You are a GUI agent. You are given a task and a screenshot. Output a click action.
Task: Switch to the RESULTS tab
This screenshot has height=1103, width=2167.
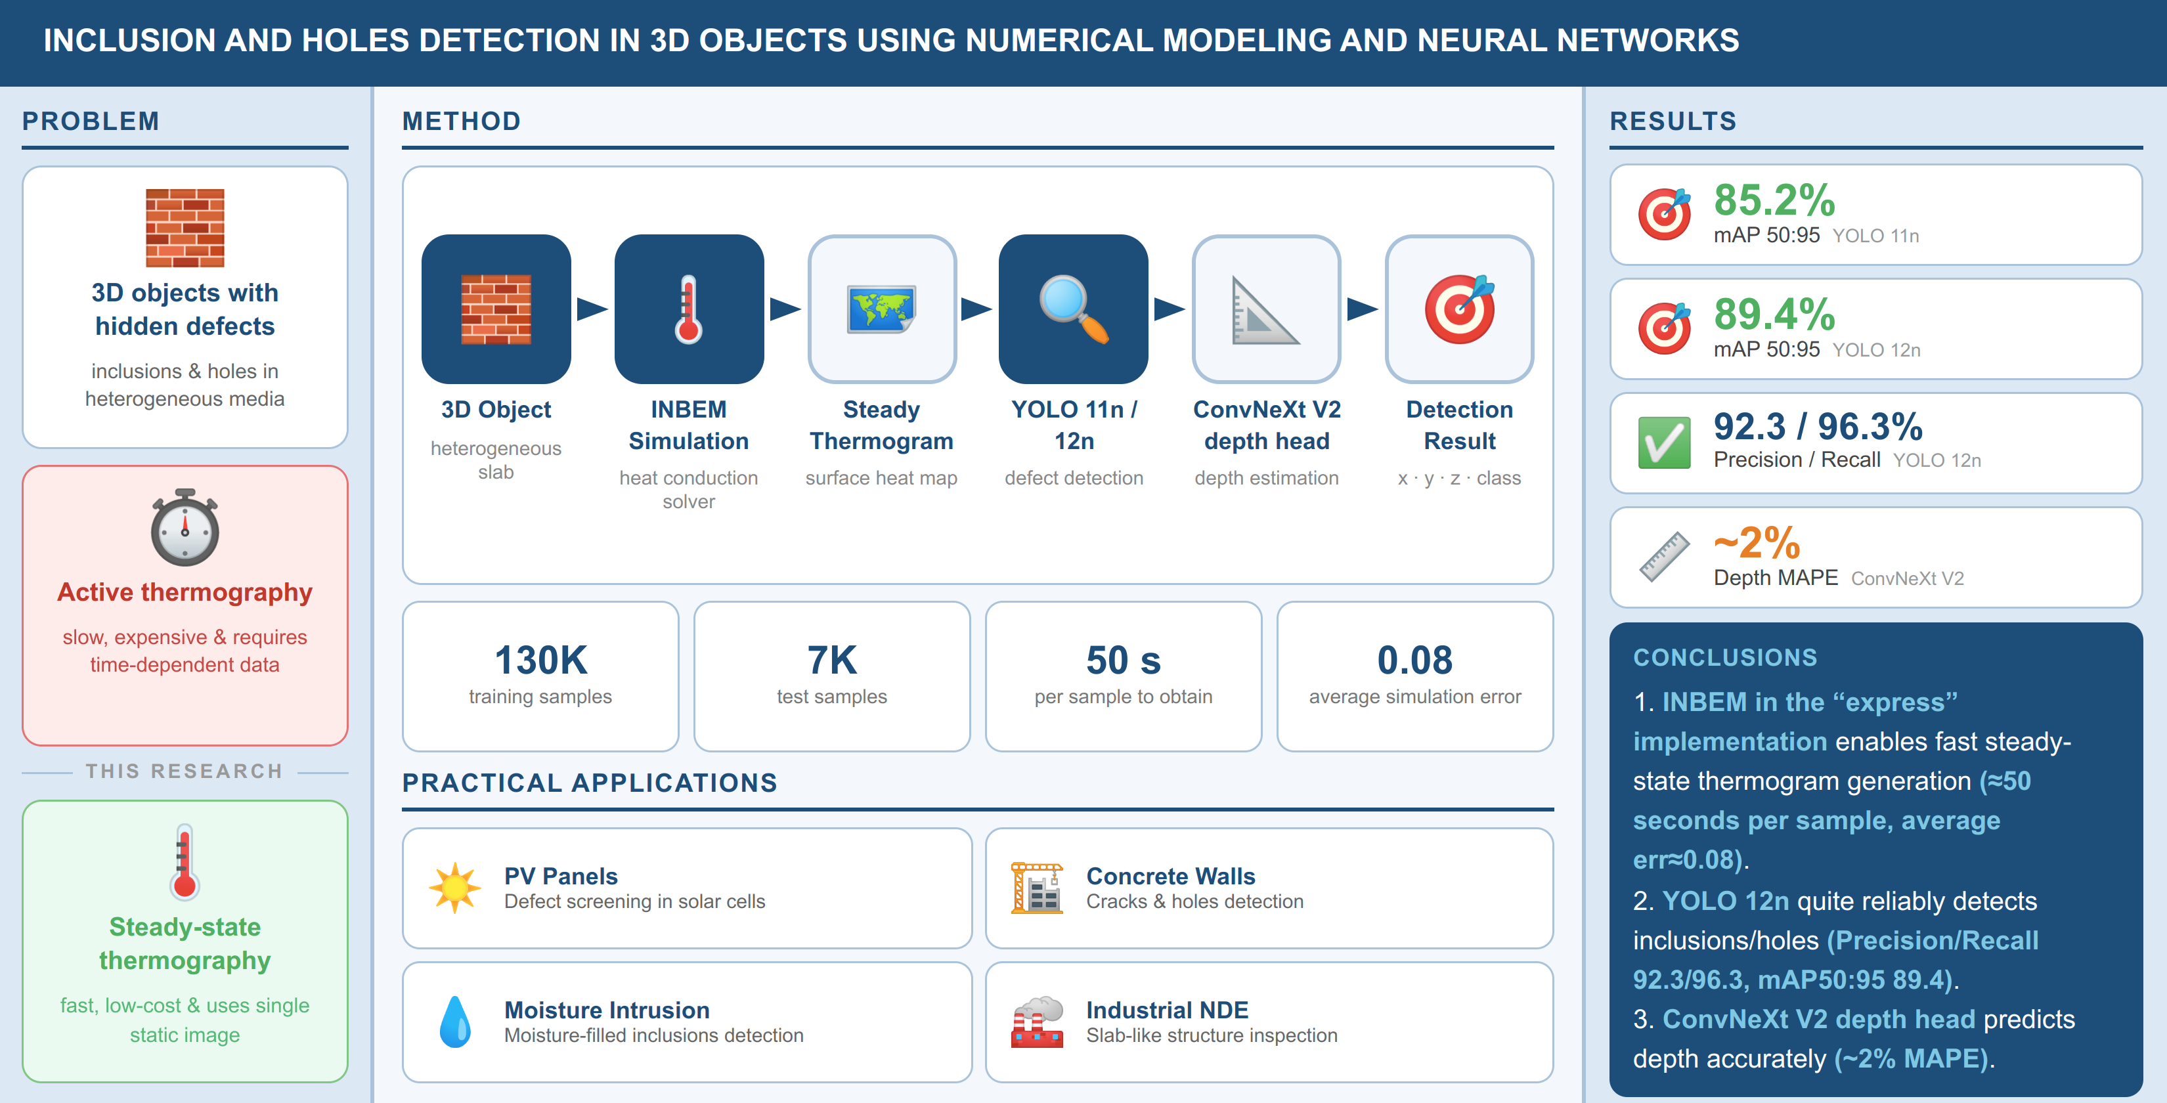coord(1671,120)
